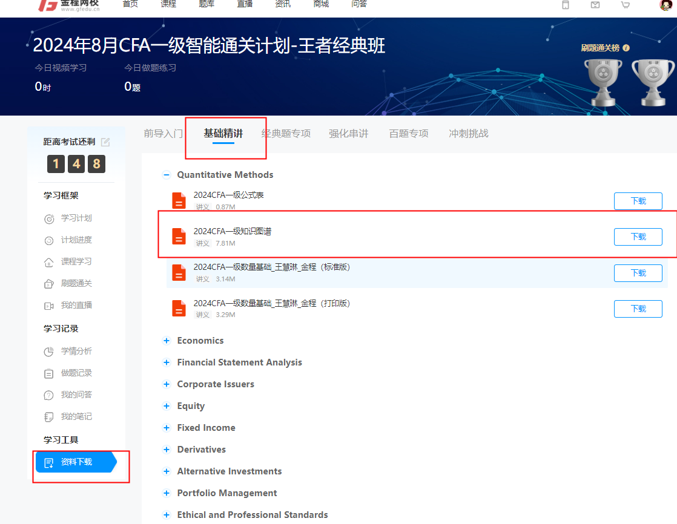This screenshot has height=524, width=677.
Task: Collapse the Quantitative Methods section
Action: pyautogui.click(x=167, y=175)
